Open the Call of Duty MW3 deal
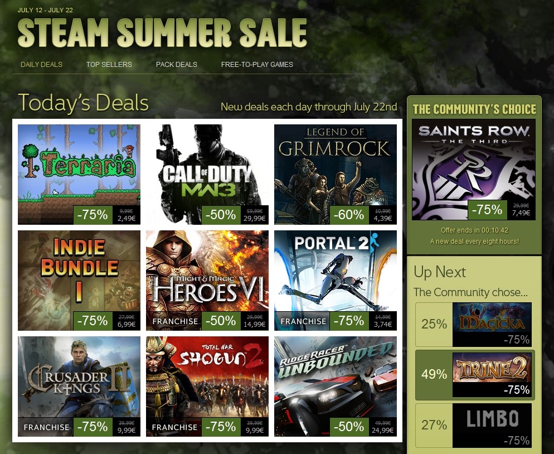 [207, 175]
